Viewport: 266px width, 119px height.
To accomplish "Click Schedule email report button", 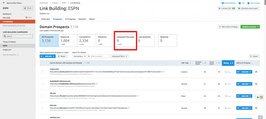I will pyautogui.click(x=248, y=8).
